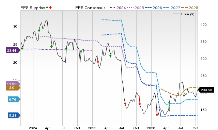This screenshot has height=130, width=218.
Task: Click the 13.01 brown value tag
Action: click(13, 88)
